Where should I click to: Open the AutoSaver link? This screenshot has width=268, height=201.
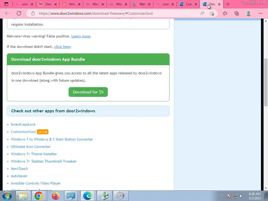pos(19,176)
